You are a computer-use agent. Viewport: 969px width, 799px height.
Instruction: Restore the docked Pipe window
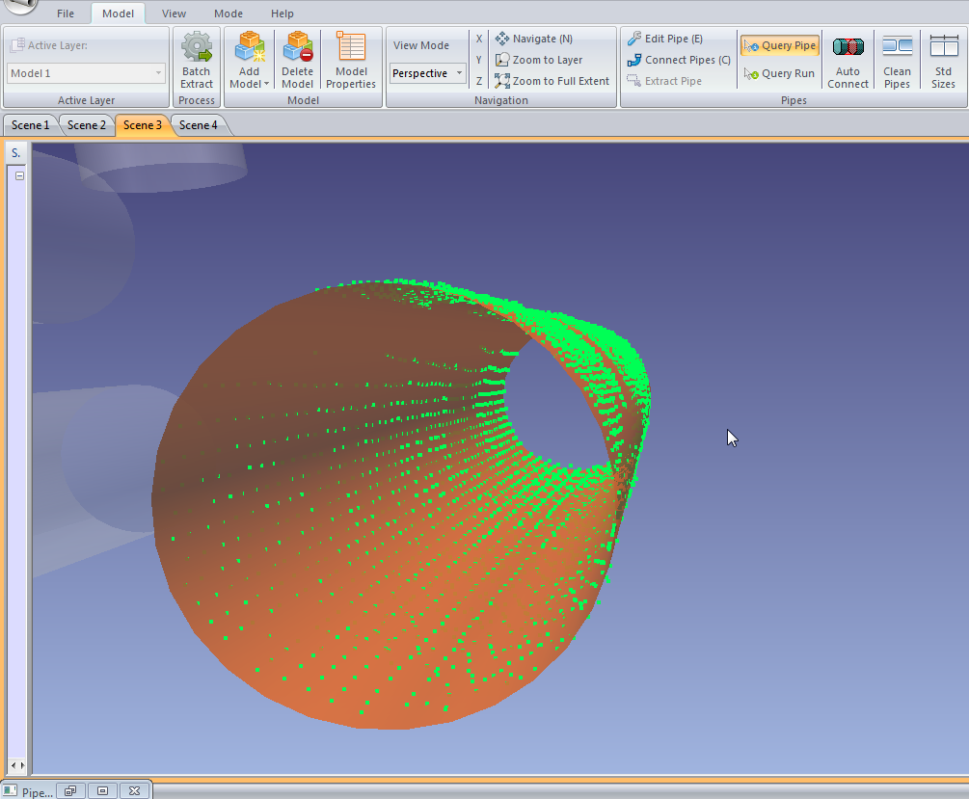click(x=70, y=791)
